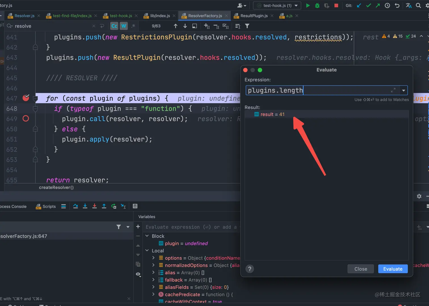Image resolution: width=429 pixels, height=306 pixels.
Task: Toggle Match Case (Cc) in search
Action: coord(114,26)
